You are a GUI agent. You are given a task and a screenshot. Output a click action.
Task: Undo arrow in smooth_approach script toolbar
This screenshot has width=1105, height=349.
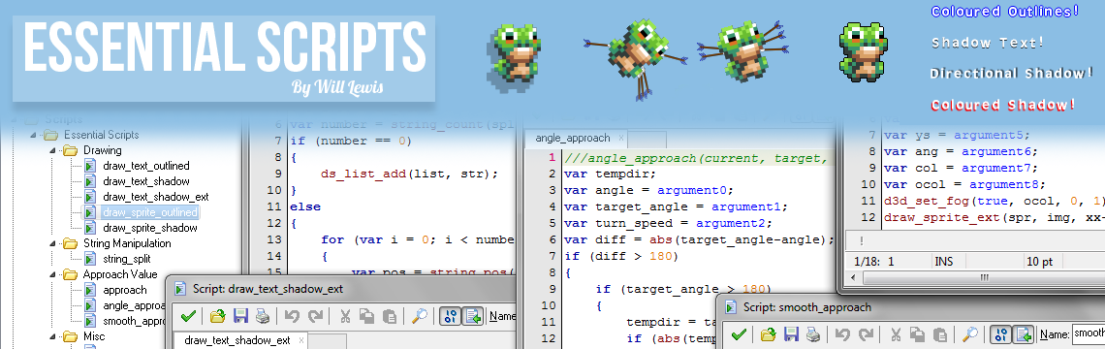(x=842, y=333)
